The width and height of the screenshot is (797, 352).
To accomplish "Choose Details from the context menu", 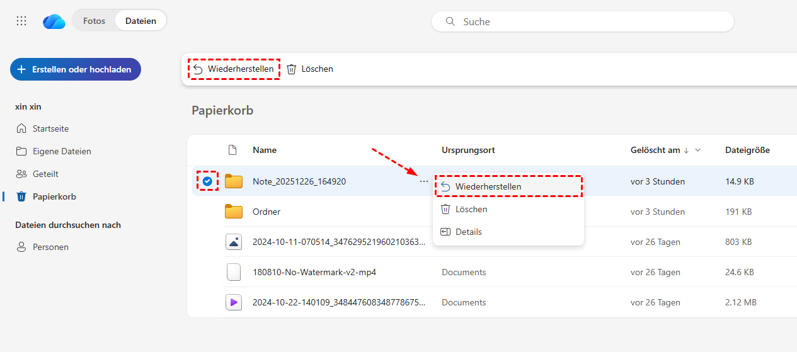I will 468,232.
